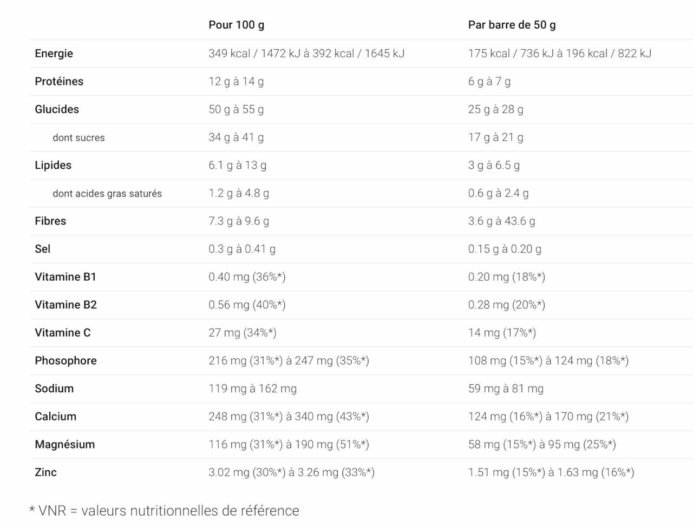Click the 'Pour 100 g' column header
Image resolution: width=693 pixels, height=527 pixels.
pyautogui.click(x=237, y=25)
